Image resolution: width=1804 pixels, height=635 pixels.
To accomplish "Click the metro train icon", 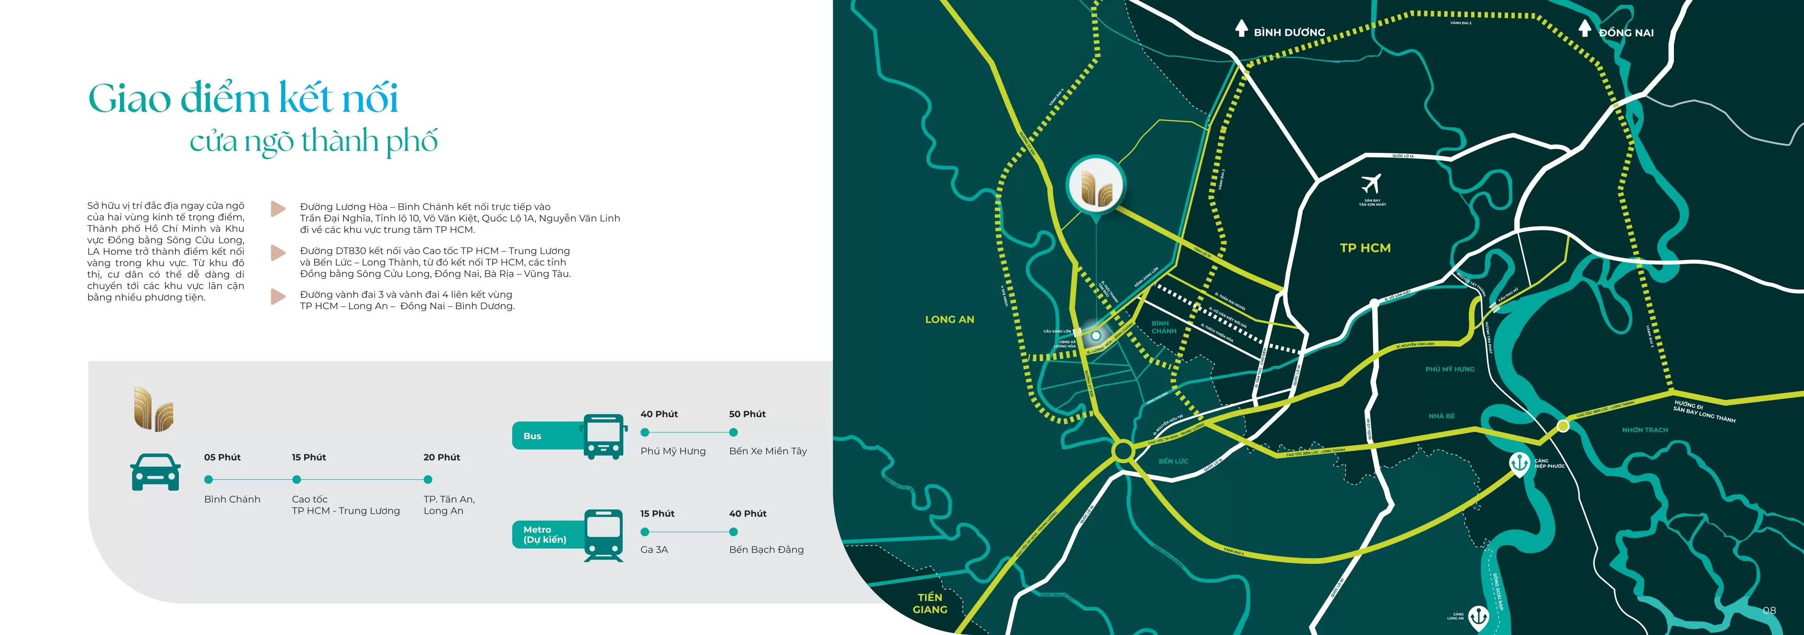I will tap(604, 535).
